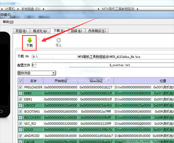Uncheck the MBR partition checkbox
This screenshot has height=143, width=174.
[x=21, y=93]
